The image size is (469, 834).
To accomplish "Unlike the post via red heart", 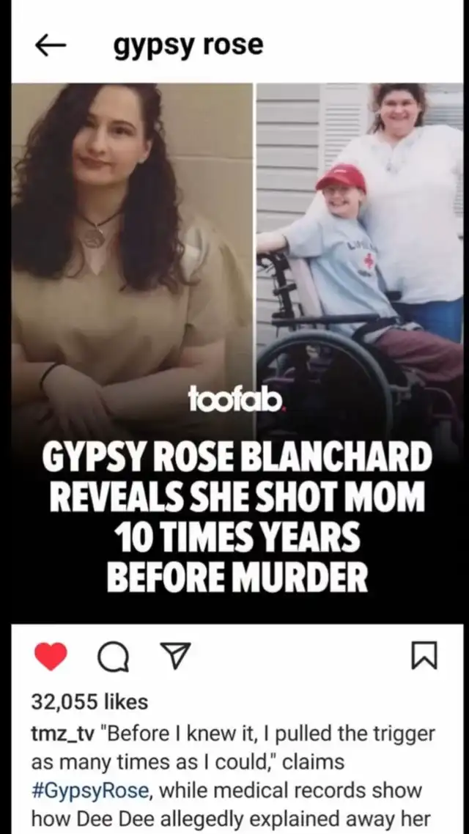I will tap(51, 657).
